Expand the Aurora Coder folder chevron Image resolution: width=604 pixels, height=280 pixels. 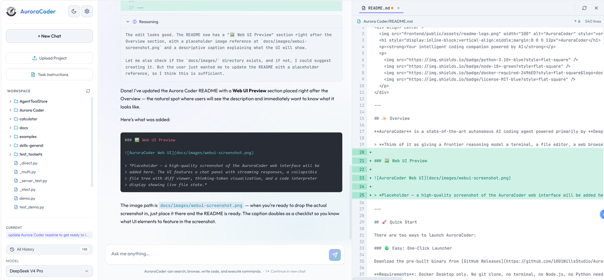pyautogui.click(x=10, y=110)
